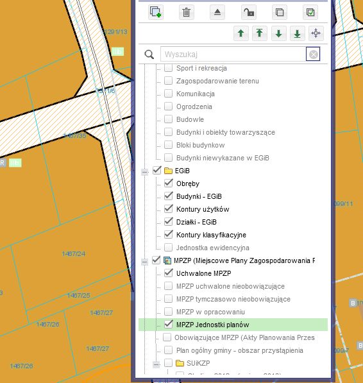Image resolution: width=363 pixels, height=383 pixels.
Task: Collapse the MPZP group node
Action: click(x=144, y=262)
